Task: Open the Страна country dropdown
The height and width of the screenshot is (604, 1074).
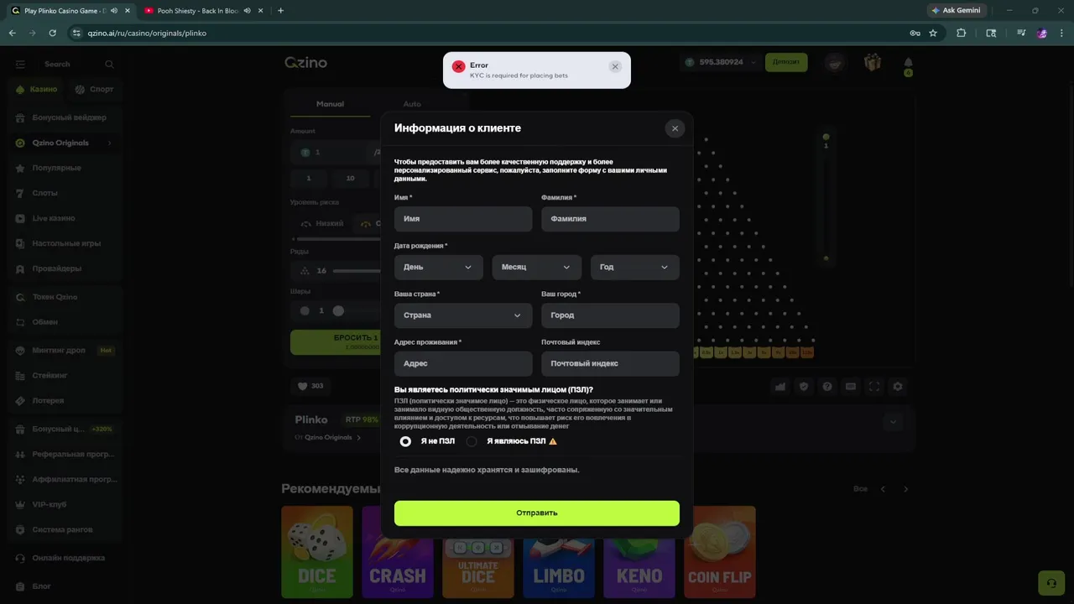Action: [463, 315]
